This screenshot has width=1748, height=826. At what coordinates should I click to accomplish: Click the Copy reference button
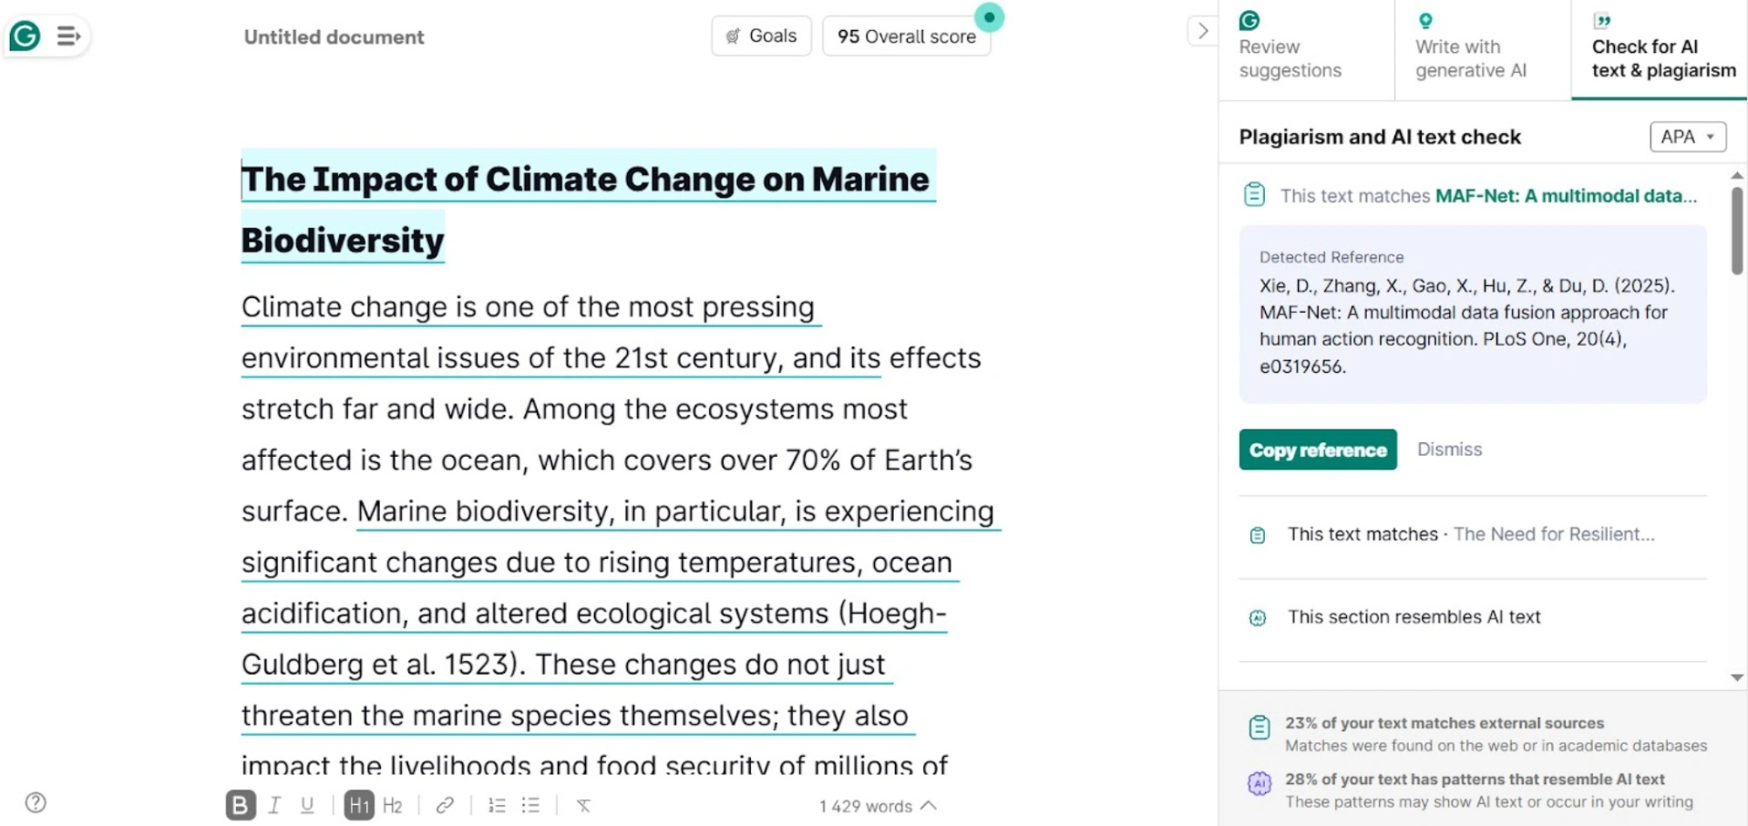[x=1316, y=449]
